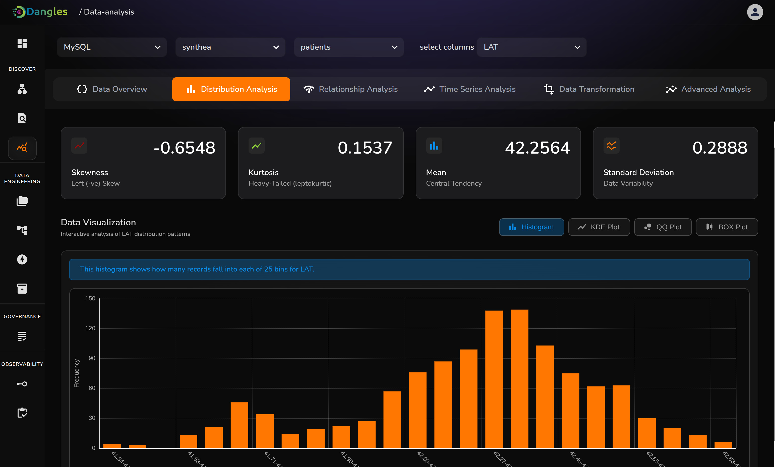Switch chart view to KDE Plot
The image size is (775, 467).
599,227
